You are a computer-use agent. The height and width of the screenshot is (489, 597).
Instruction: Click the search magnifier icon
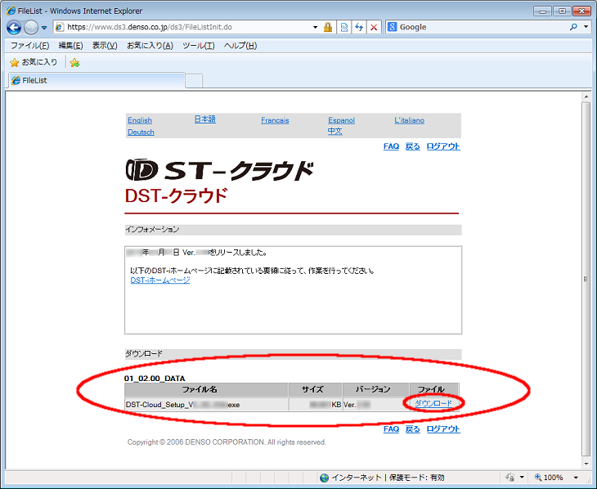point(573,27)
